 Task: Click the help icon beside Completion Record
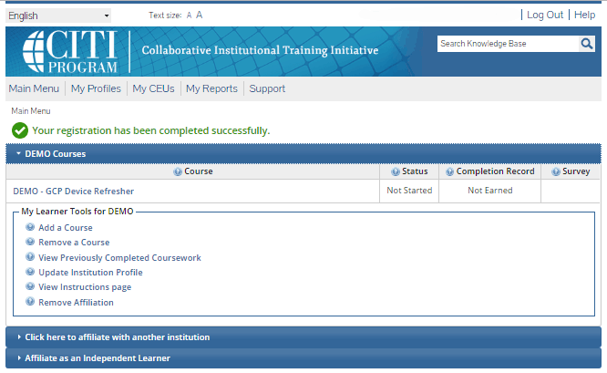click(449, 171)
